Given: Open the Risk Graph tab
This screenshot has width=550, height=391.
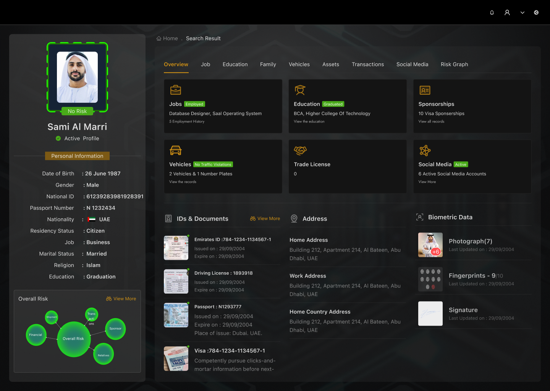Looking at the screenshot, I should pyautogui.click(x=454, y=65).
